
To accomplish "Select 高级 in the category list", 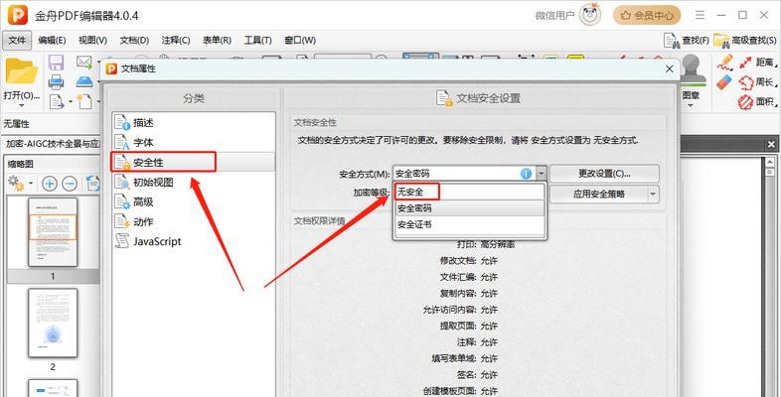I will [x=193, y=202].
